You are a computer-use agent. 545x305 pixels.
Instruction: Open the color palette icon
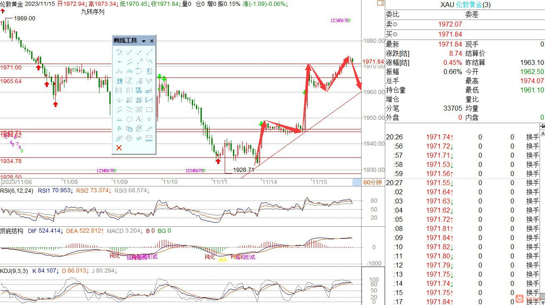tap(129, 138)
